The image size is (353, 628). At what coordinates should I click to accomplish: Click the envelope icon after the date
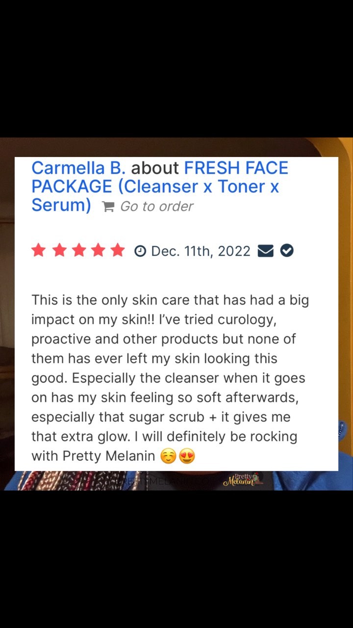(265, 251)
